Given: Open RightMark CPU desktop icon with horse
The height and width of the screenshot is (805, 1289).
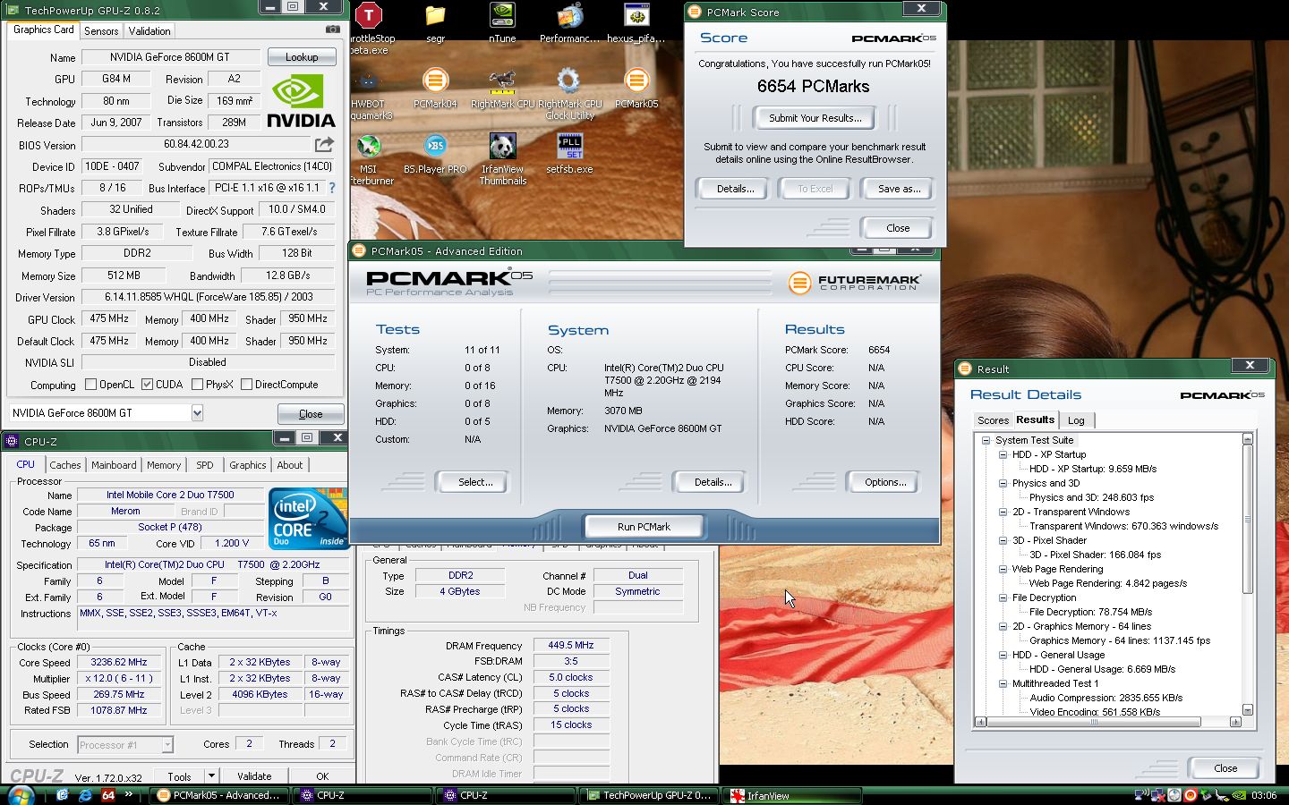Looking at the screenshot, I should pos(502,81).
